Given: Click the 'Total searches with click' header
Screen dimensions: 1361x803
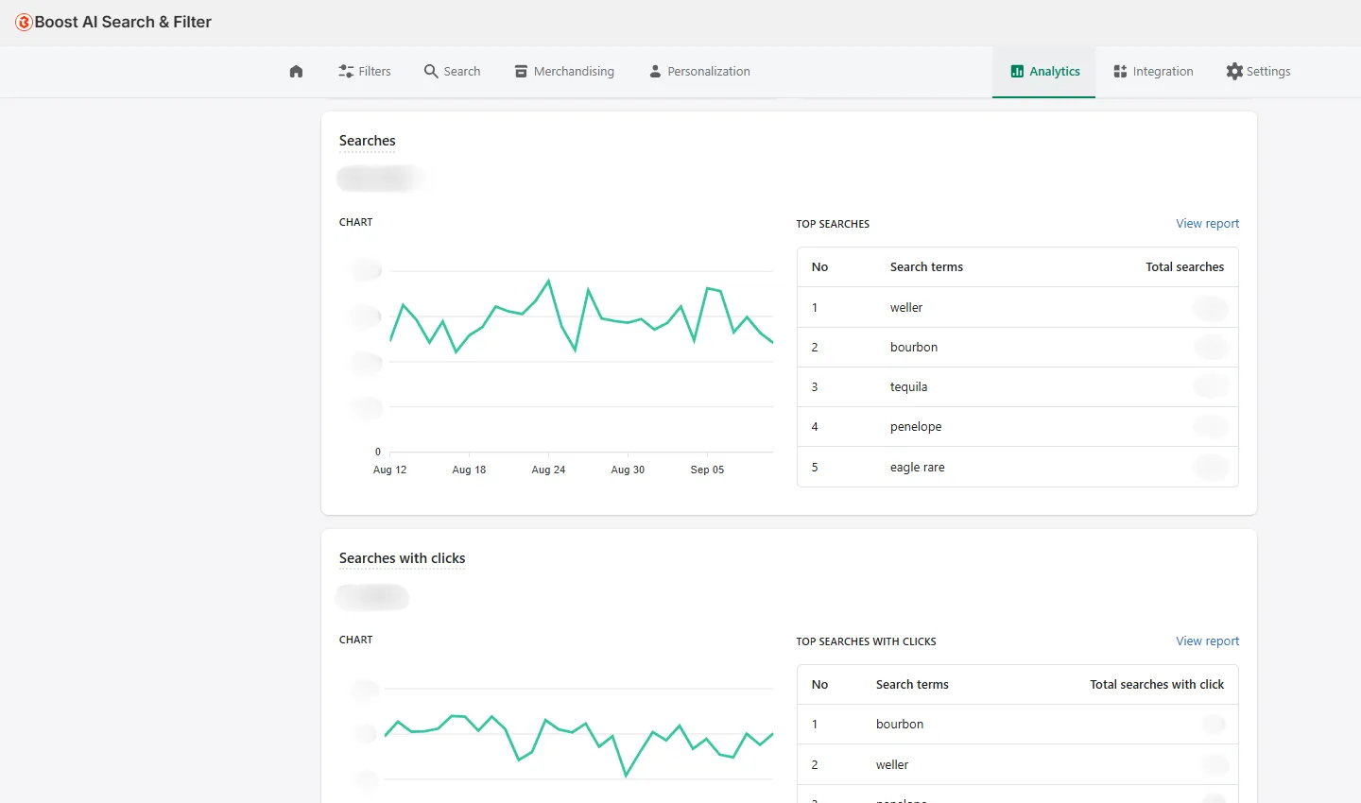Looking at the screenshot, I should click(1157, 685).
